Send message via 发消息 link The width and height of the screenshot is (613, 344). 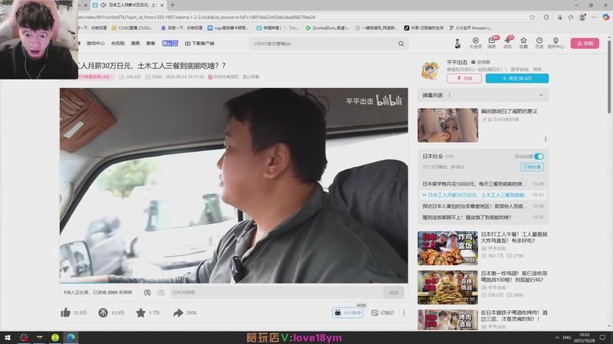(x=480, y=62)
